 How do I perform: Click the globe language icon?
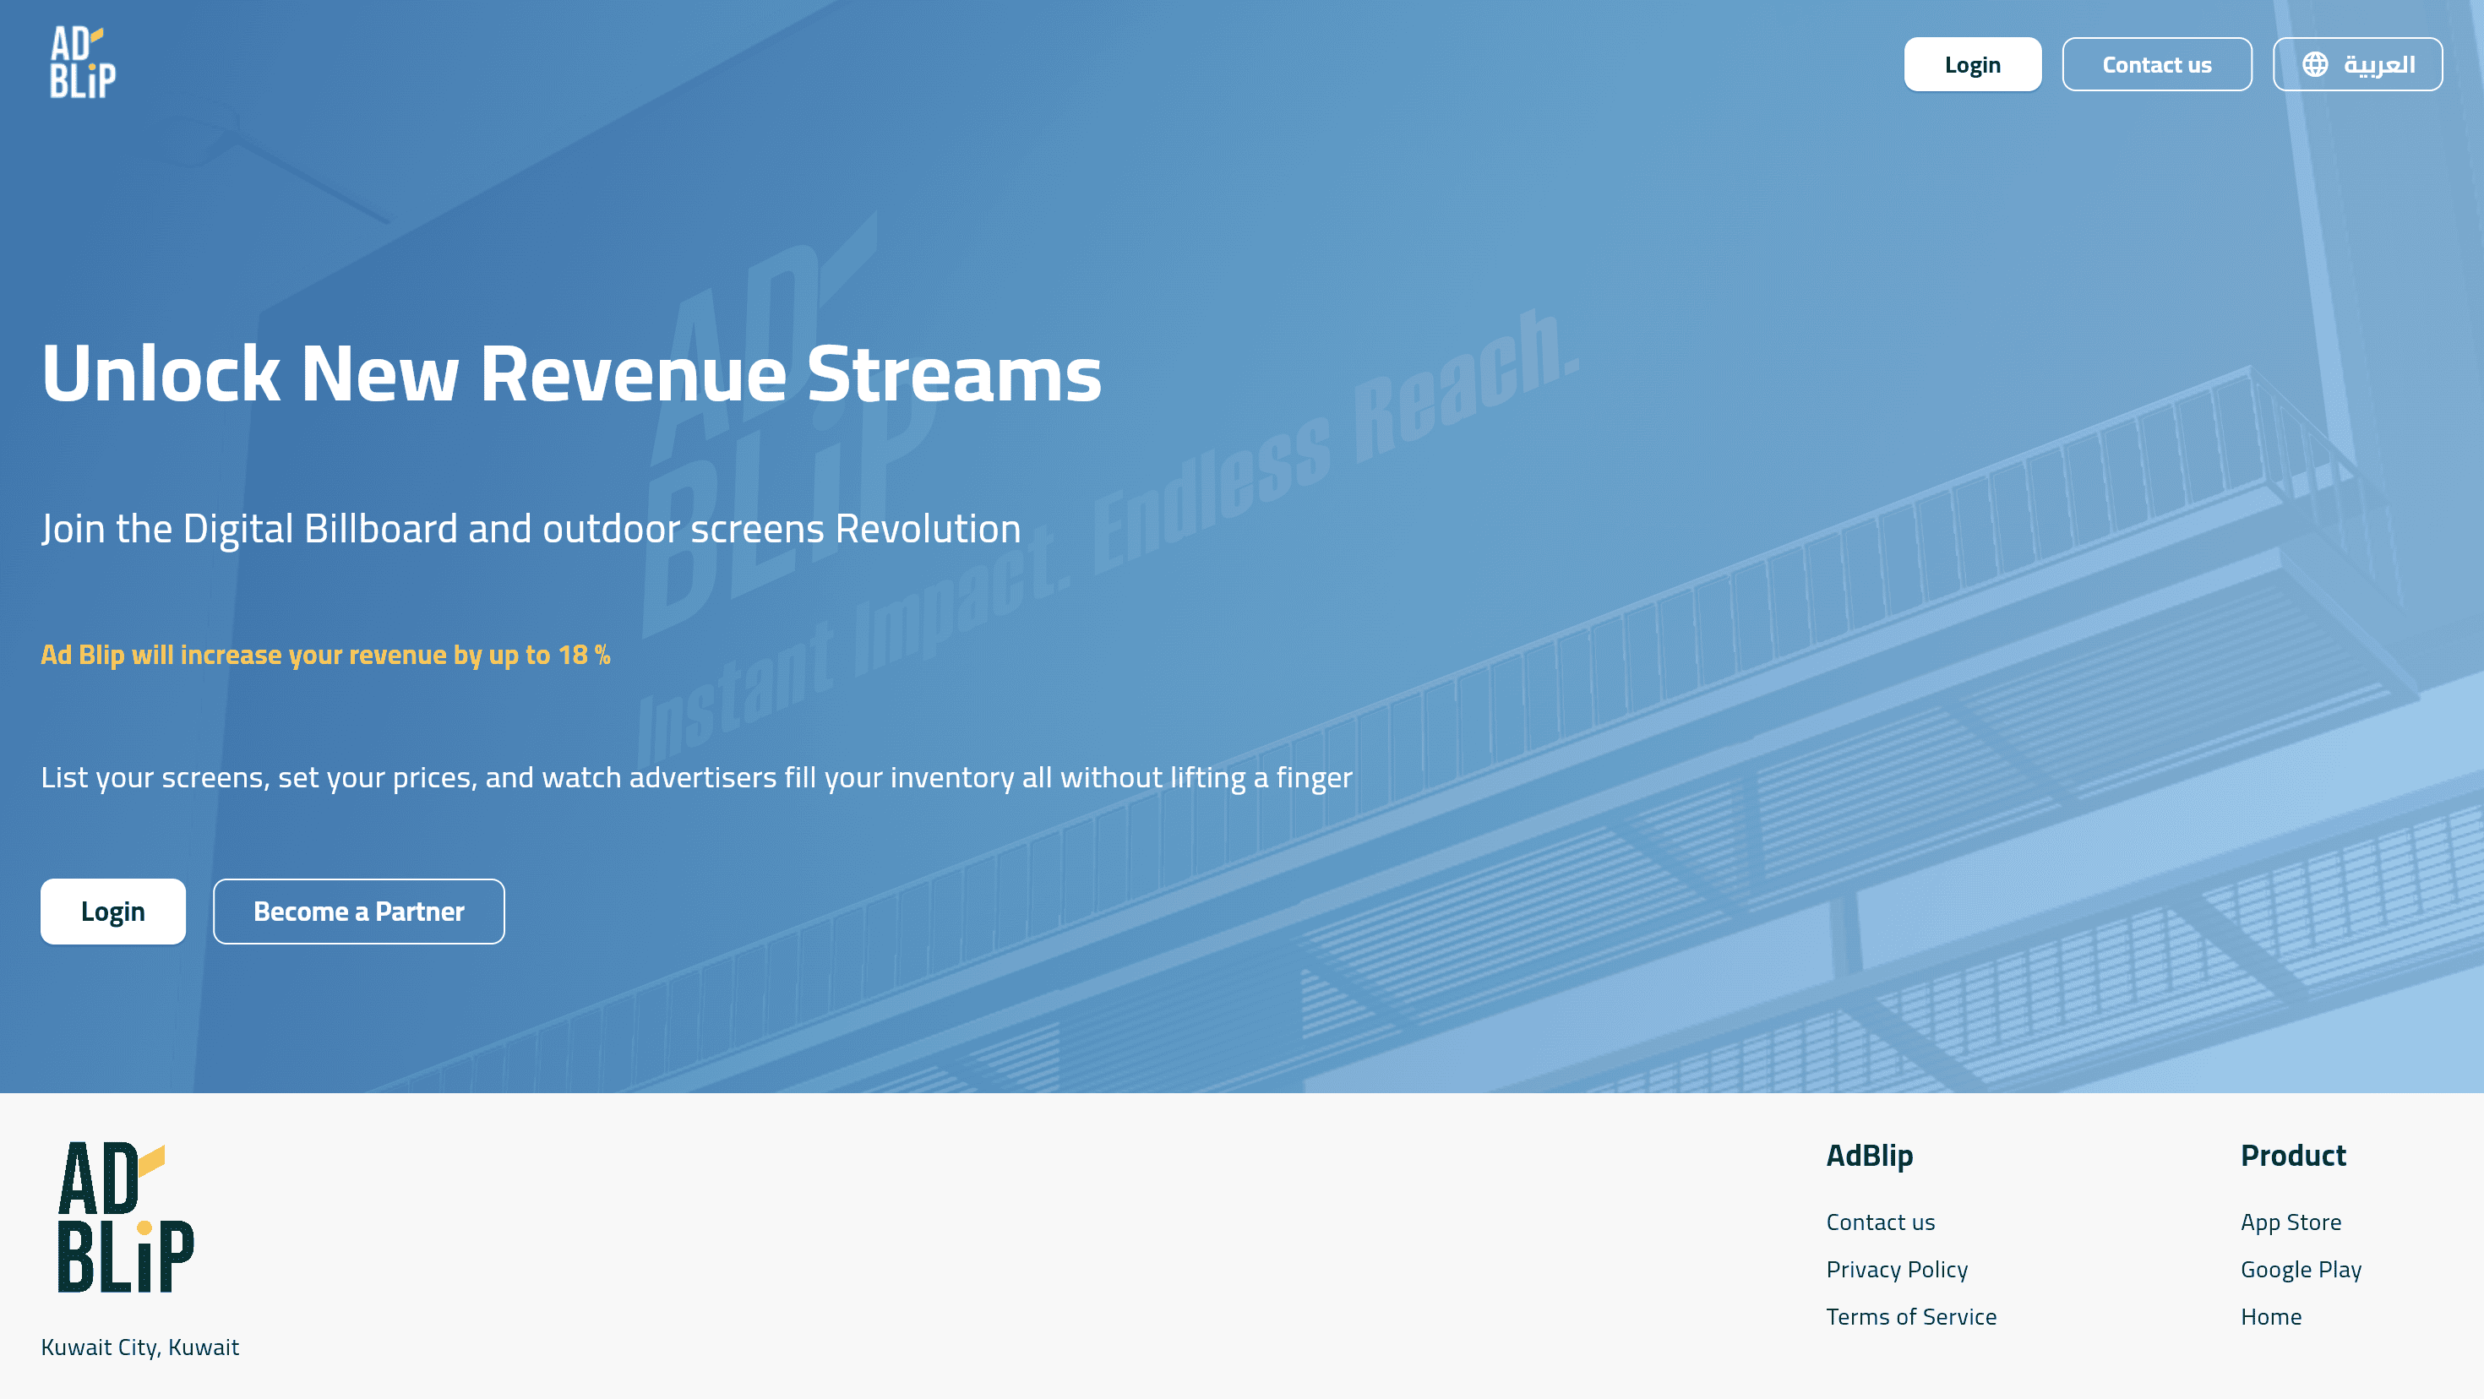pos(2314,64)
